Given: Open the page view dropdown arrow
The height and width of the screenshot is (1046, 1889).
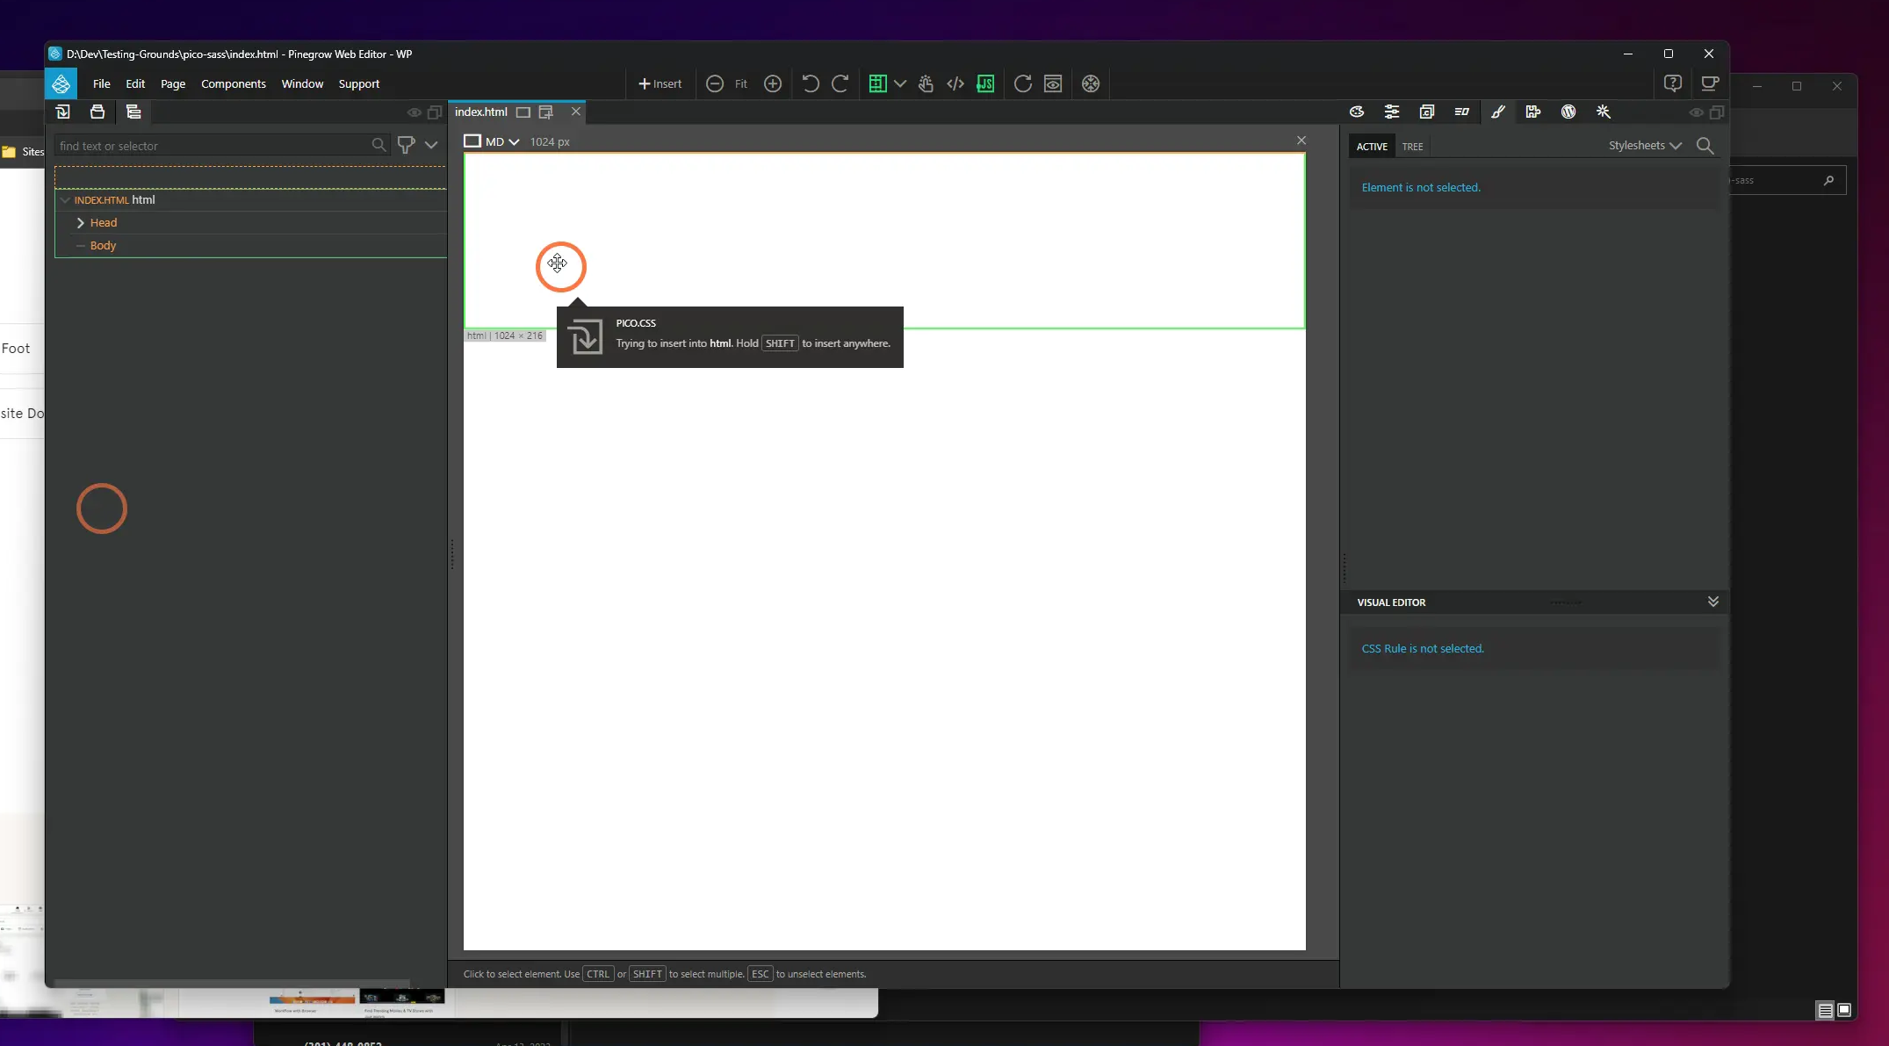Looking at the screenshot, I should pos(900,83).
